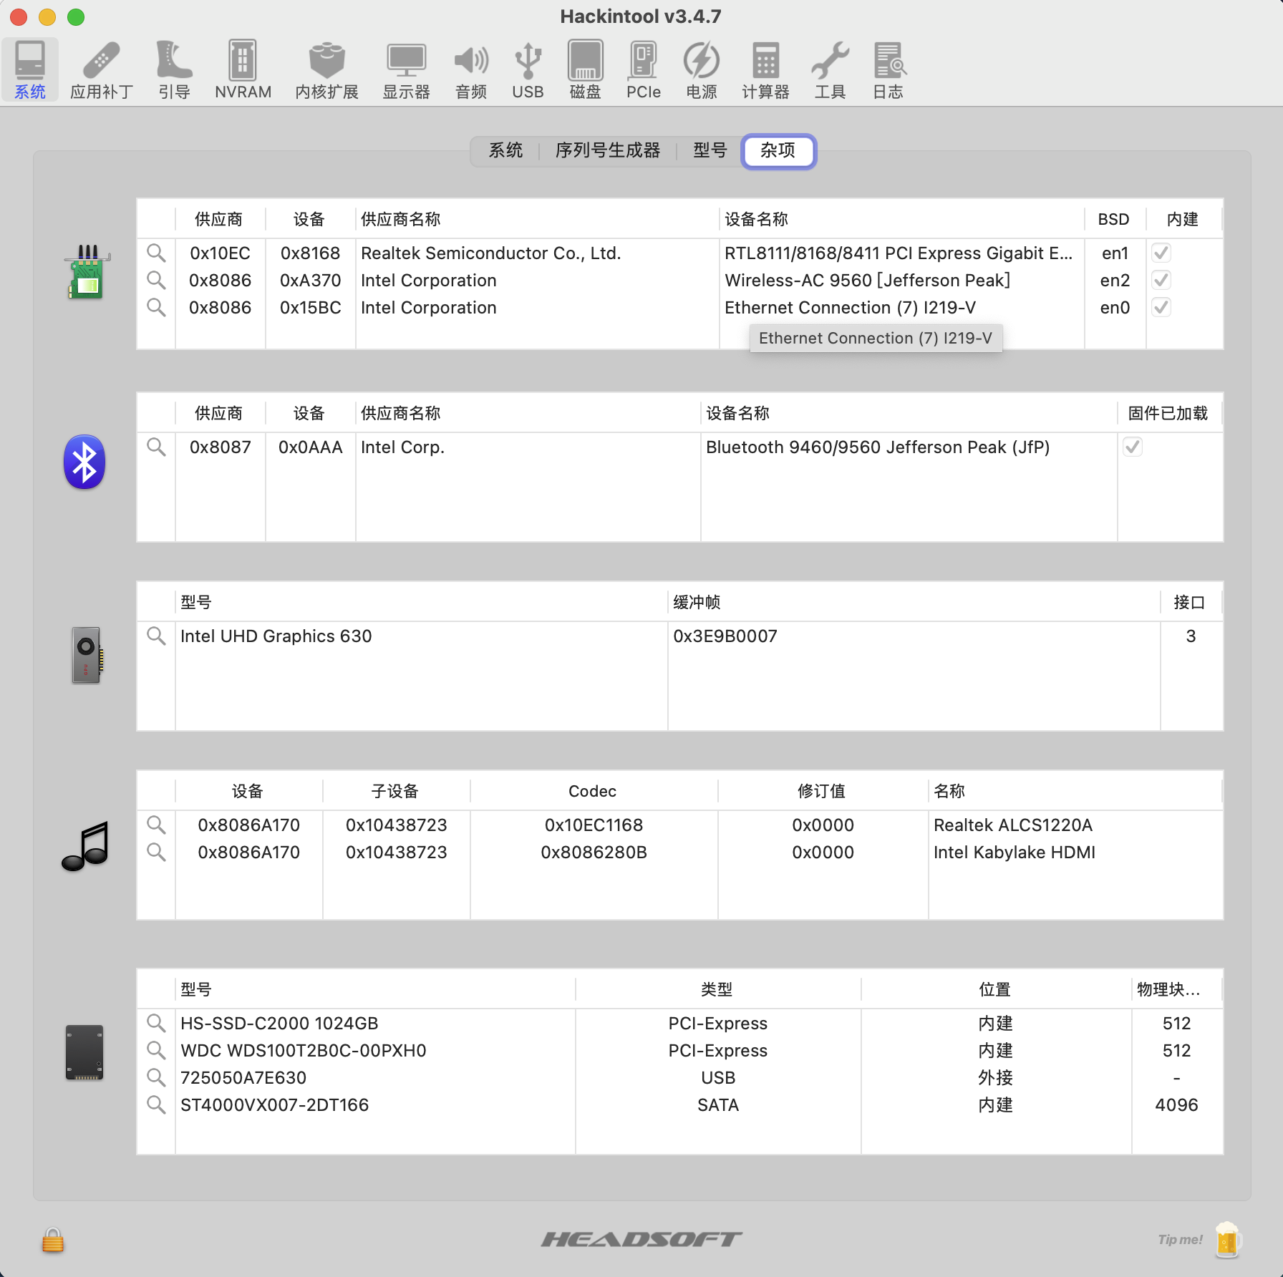1283x1277 pixels.
Task: Sort disk table by 位置 column header
Action: [995, 989]
